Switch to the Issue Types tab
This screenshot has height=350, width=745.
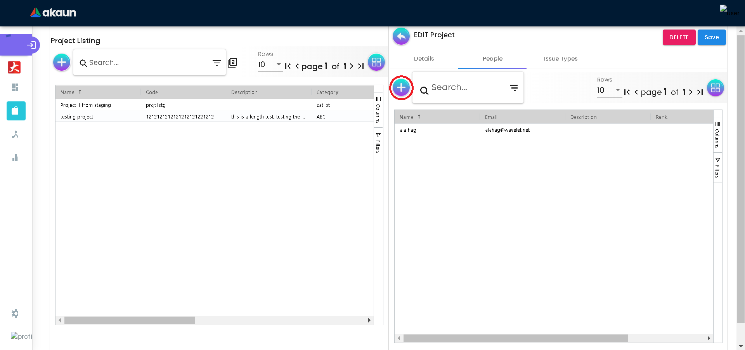coord(560,59)
